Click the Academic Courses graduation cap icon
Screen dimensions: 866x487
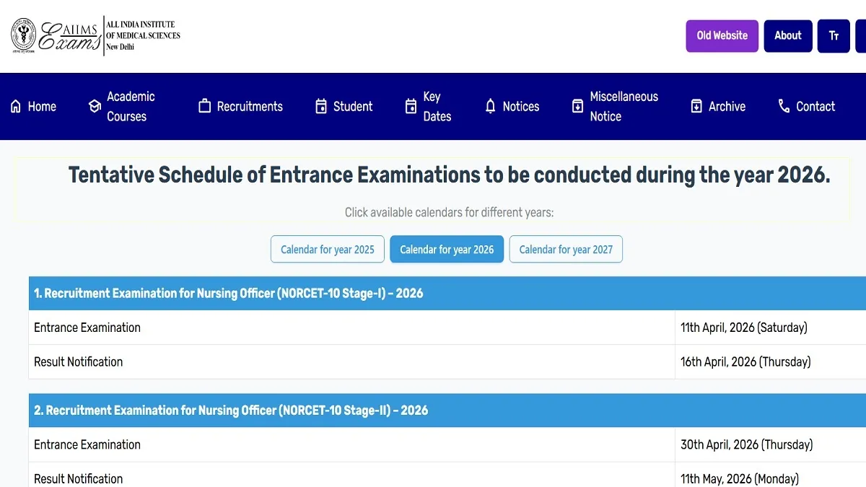(95, 107)
